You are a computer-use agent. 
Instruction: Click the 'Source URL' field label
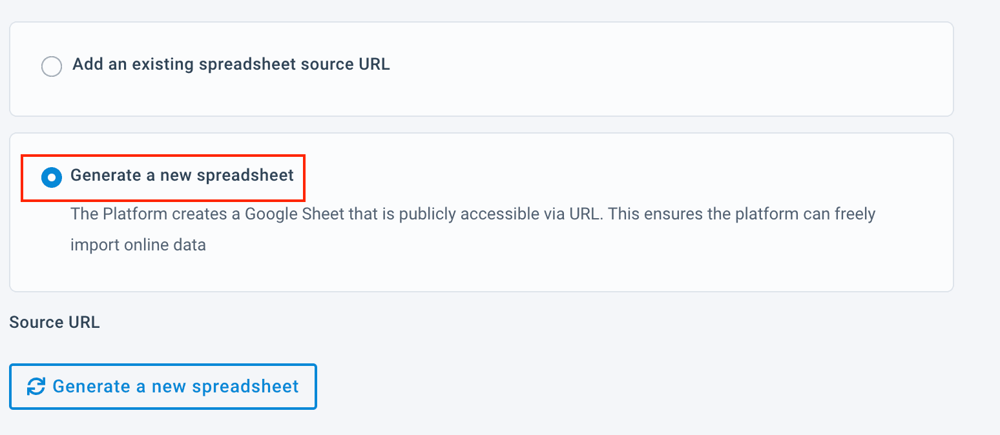[x=54, y=323]
